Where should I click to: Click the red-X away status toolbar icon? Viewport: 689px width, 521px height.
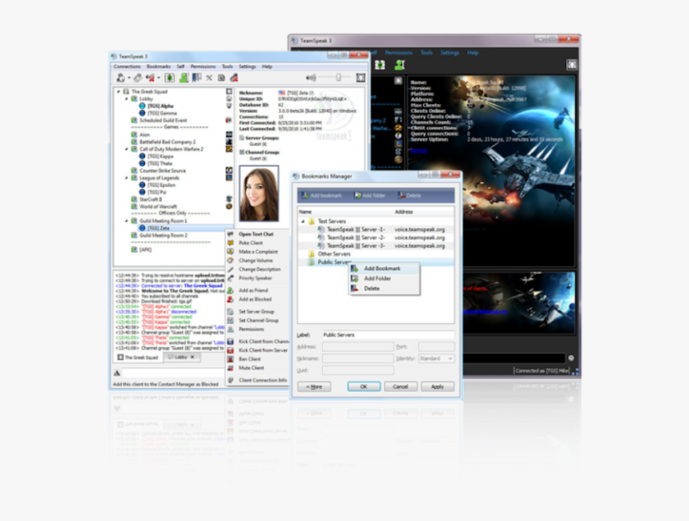tap(151, 78)
